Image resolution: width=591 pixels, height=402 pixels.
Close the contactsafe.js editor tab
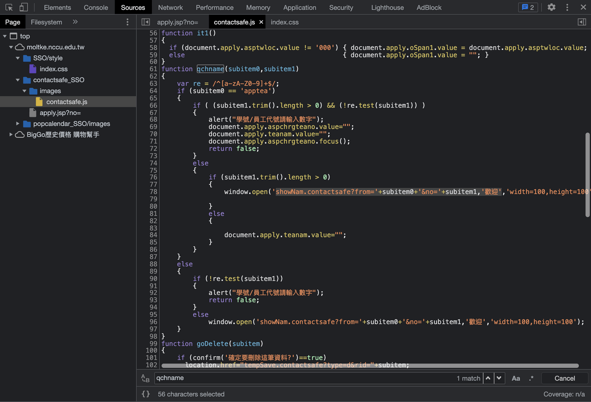[261, 22]
